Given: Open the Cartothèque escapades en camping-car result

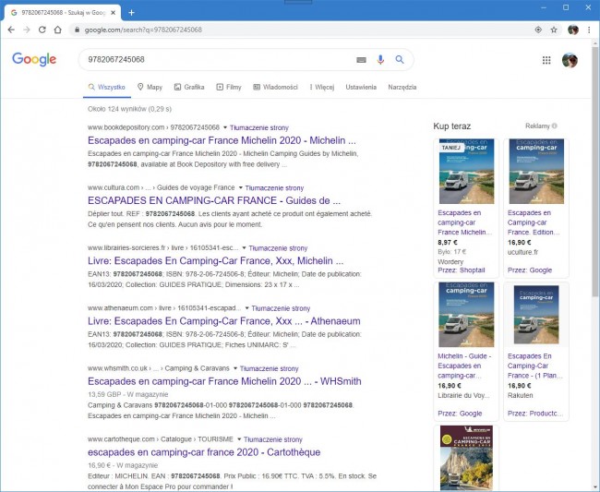Looking at the screenshot, I should [x=204, y=452].
